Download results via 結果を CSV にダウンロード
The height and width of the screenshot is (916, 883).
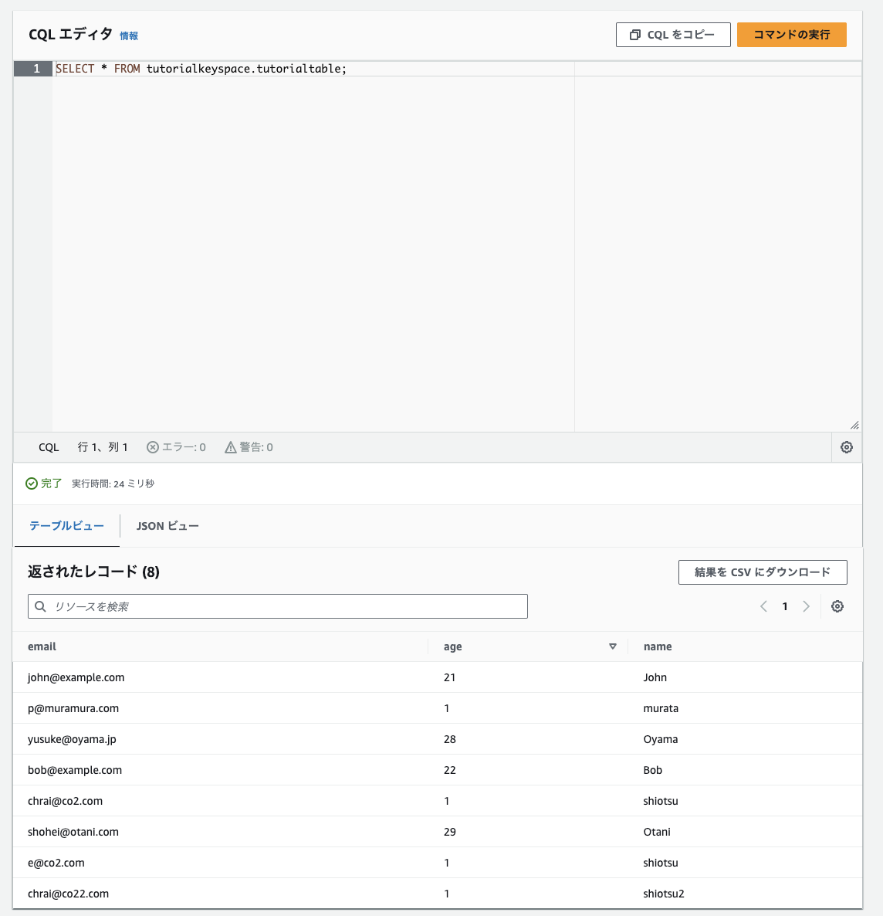point(762,572)
